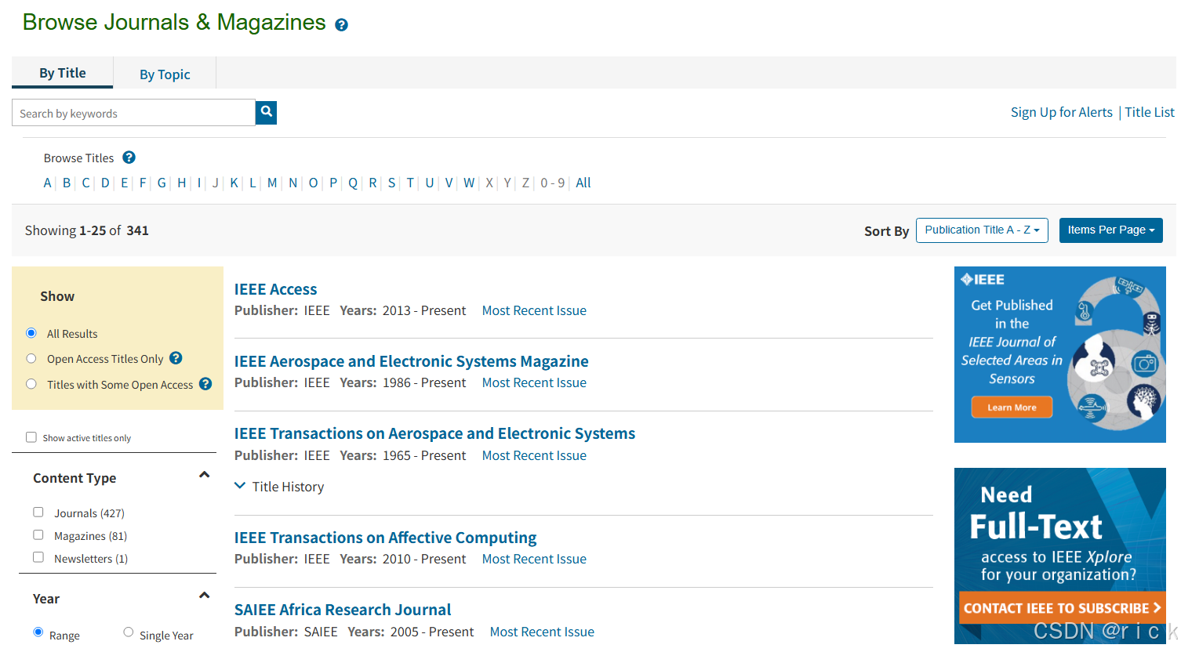Screen dimensions: 1181x652
Task: Click Sign Up for Alerts link
Action: pos(1062,112)
